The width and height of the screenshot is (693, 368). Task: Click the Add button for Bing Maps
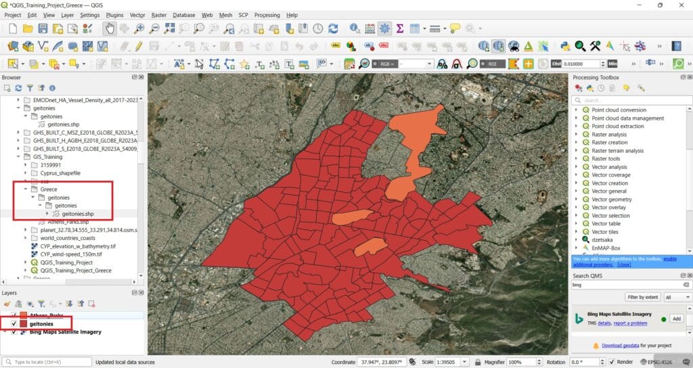[676, 319]
